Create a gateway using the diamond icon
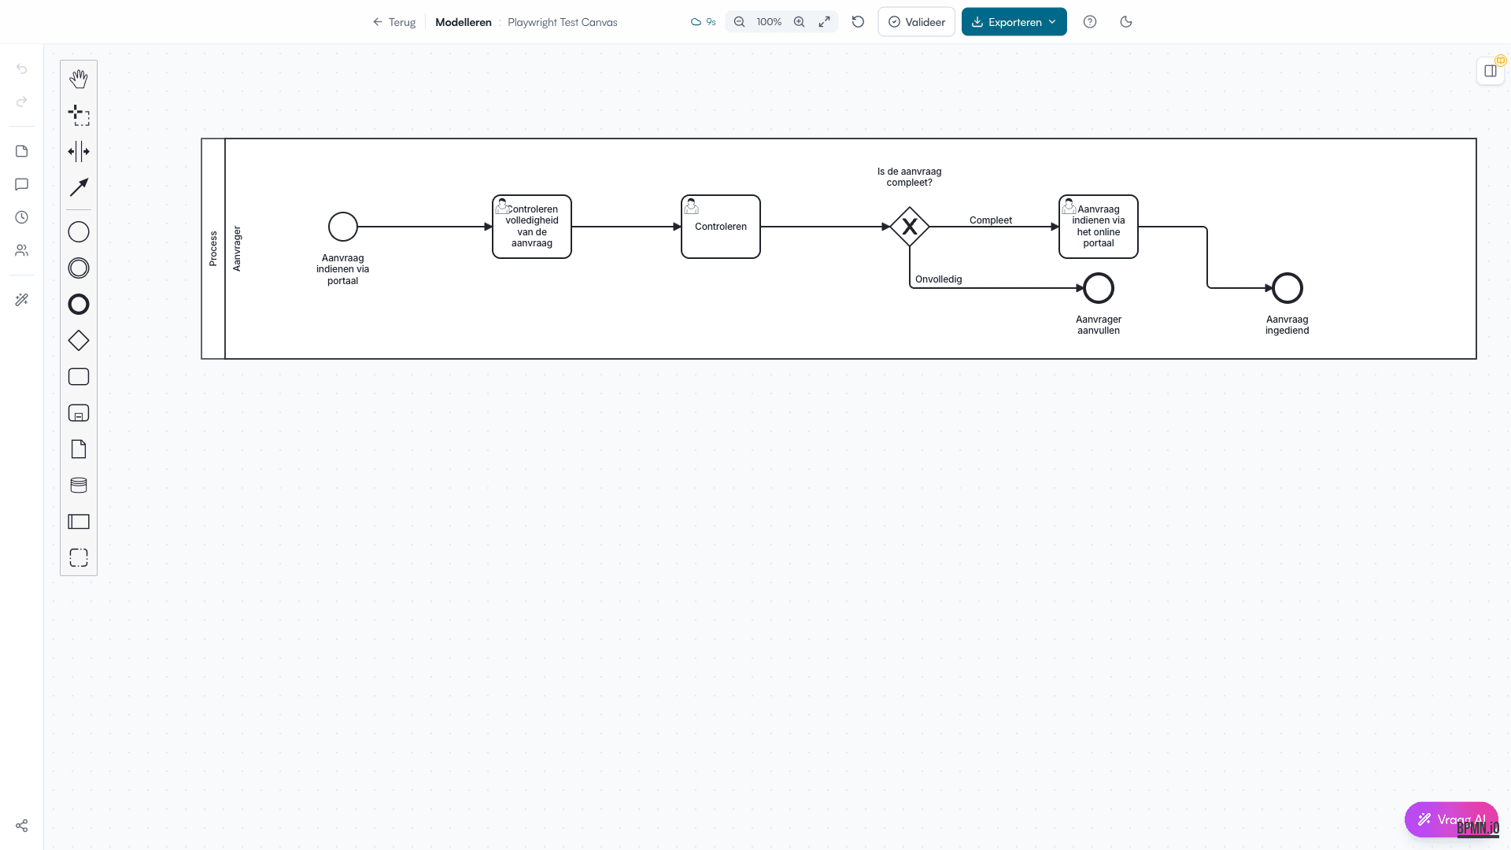 [79, 341]
